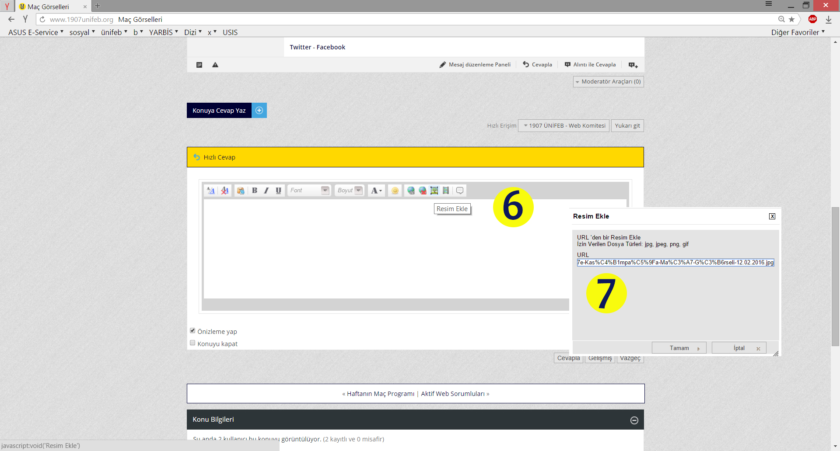
Task: Open the Dizi bookmarks folder
Action: pyautogui.click(x=192, y=32)
